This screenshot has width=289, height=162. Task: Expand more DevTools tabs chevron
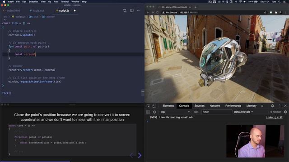pyautogui.click(x=262, y=106)
